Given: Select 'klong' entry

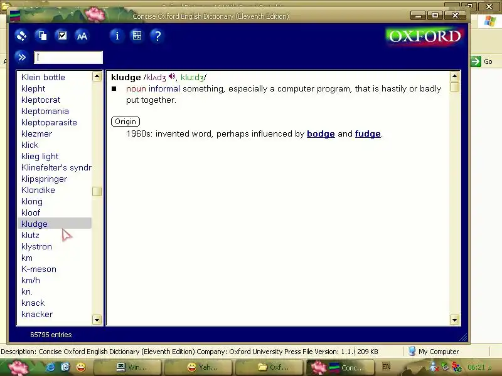Looking at the screenshot, I should tap(32, 201).
